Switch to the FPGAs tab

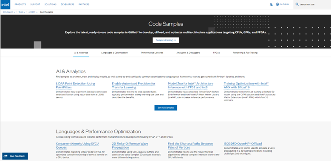216,53
